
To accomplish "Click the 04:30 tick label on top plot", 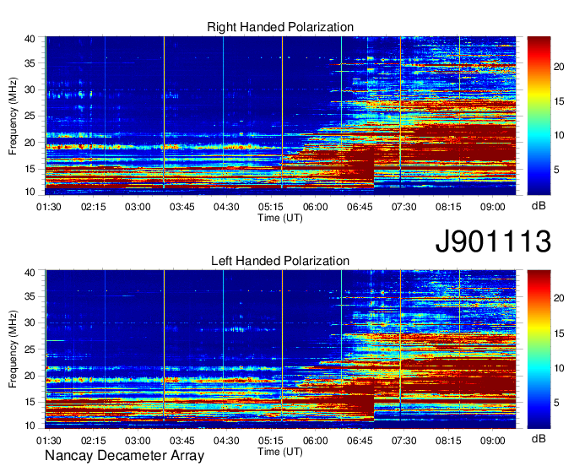I will (226, 207).
